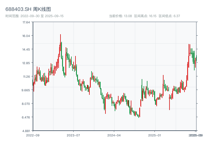Click the y-axis value 11.26
Image resolution: width=218 pixels, height=163 pixels.
(26, 77)
